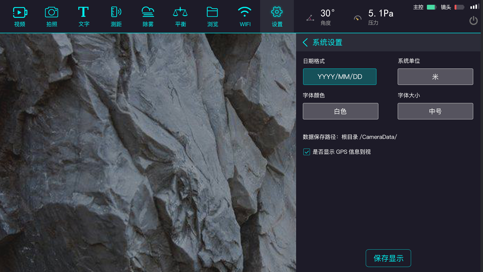The image size is (483, 272).
Task: Open the 视频 video mode icon
Action: point(20,12)
